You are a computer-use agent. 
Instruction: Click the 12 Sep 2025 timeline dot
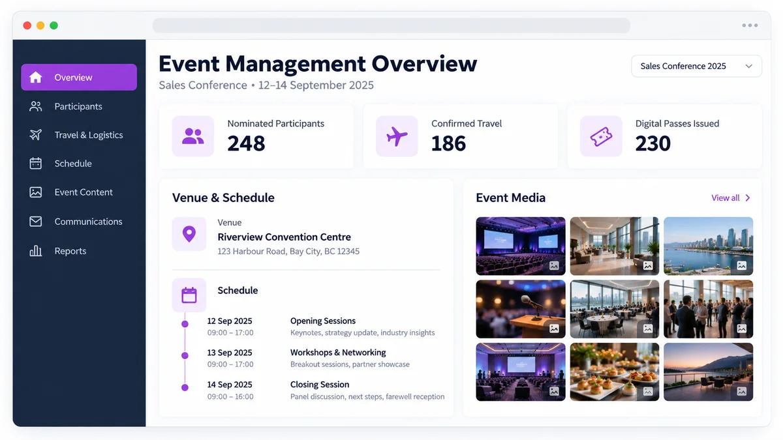point(185,323)
